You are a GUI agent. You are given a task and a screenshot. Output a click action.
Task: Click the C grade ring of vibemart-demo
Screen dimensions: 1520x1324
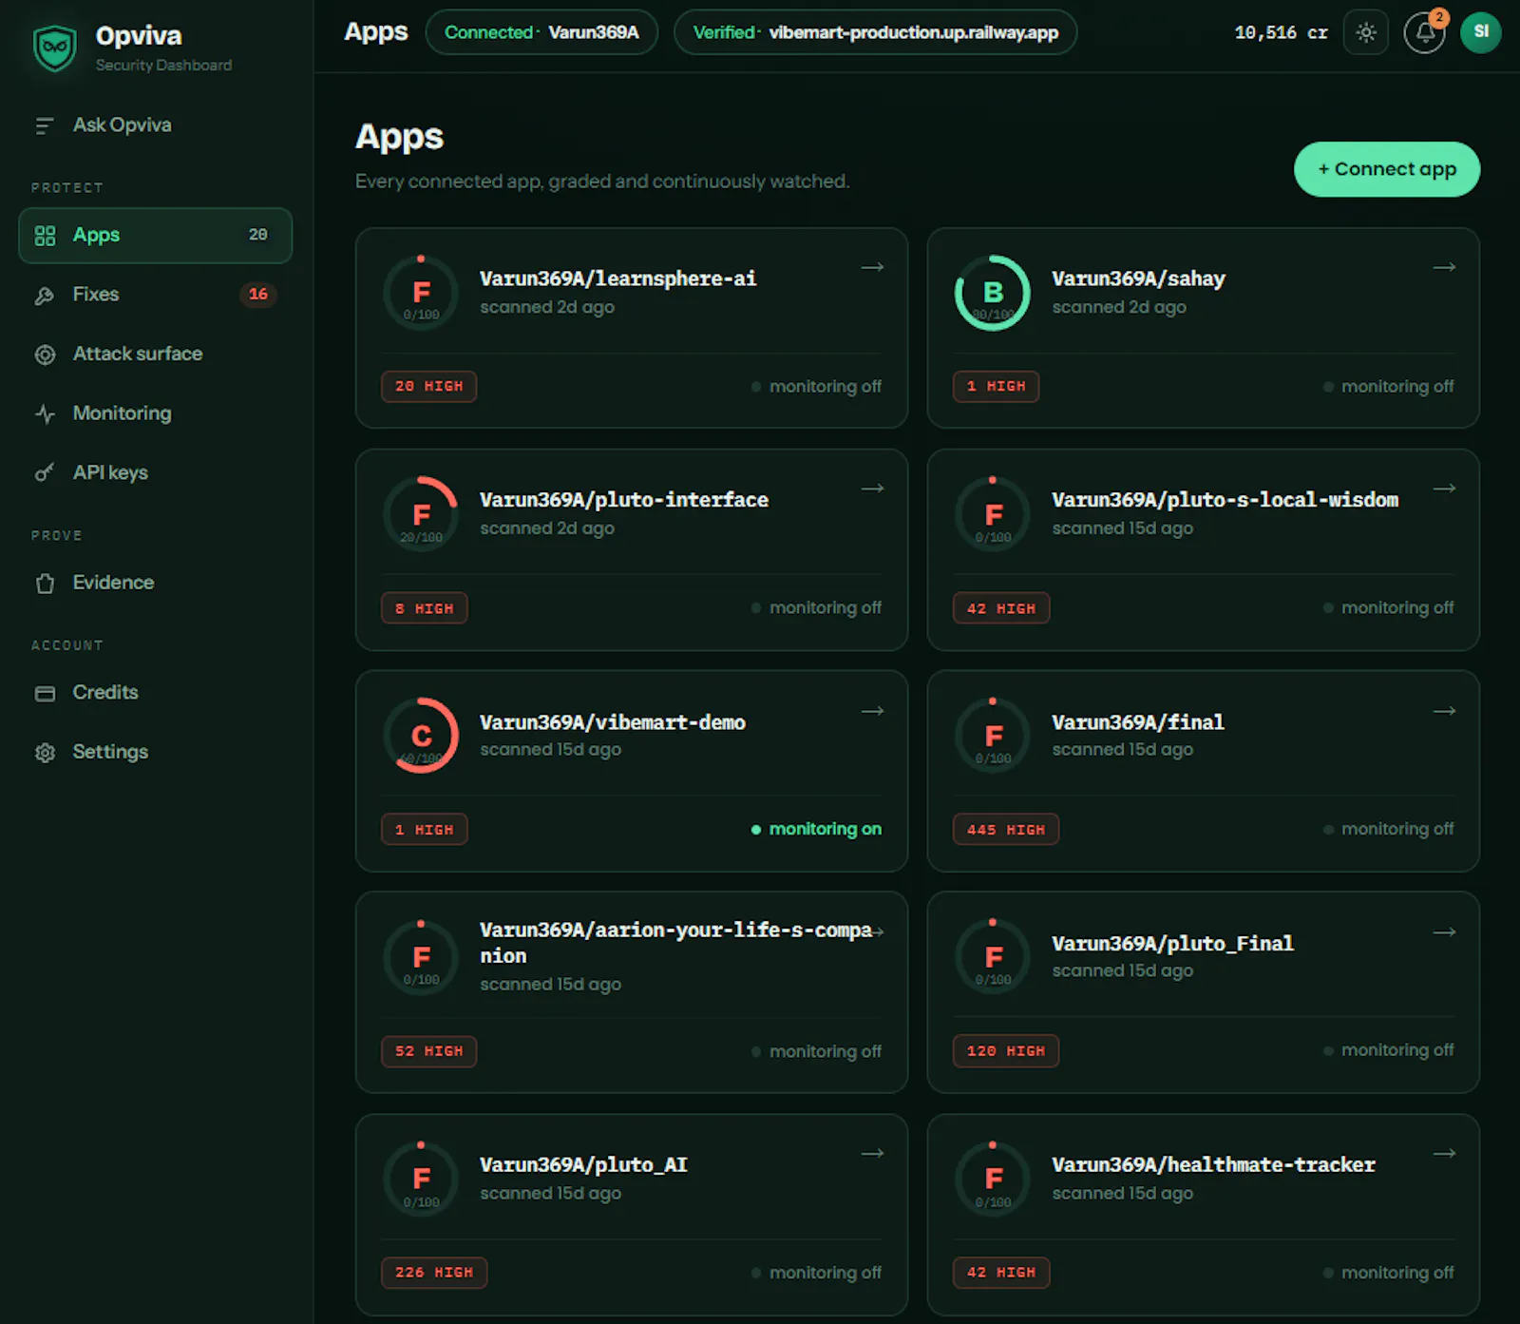[x=421, y=736]
